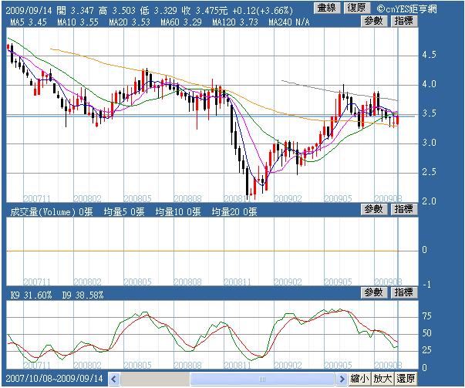
Task: Click the 成交量(Volume) 0張 label
Action: point(52,212)
